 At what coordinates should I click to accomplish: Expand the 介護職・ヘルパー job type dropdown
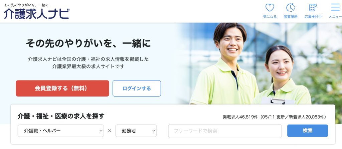[x=61, y=131]
